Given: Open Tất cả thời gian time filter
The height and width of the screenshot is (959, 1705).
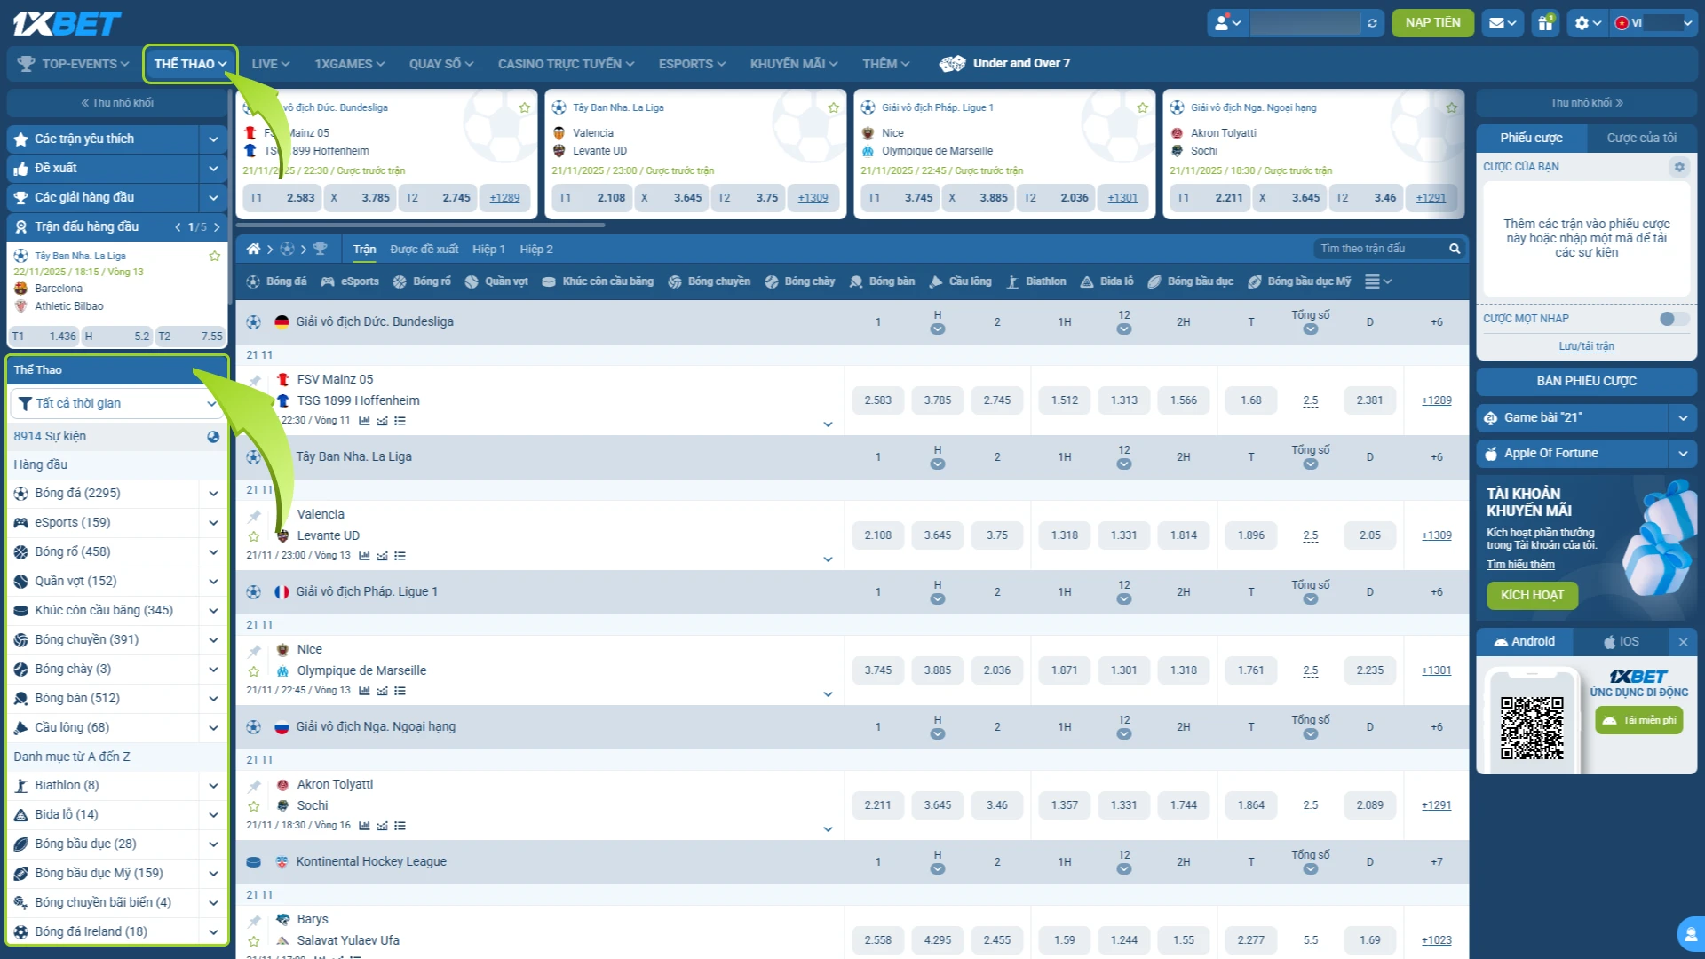Looking at the screenshot, I should click(x=116, y=403).
